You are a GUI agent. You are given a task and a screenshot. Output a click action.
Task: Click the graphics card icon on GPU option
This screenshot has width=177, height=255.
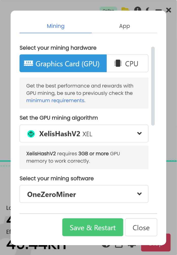(x=29, y=63)
